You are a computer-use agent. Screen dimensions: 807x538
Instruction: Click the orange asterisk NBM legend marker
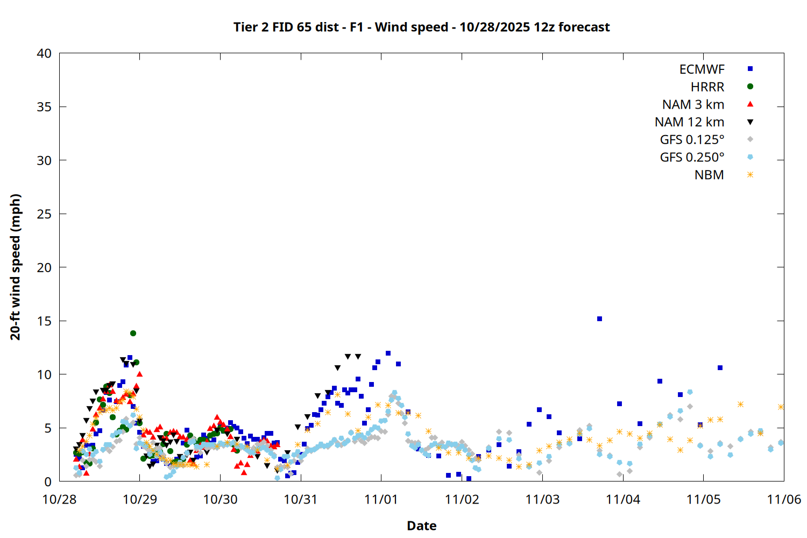pos(750,175)
